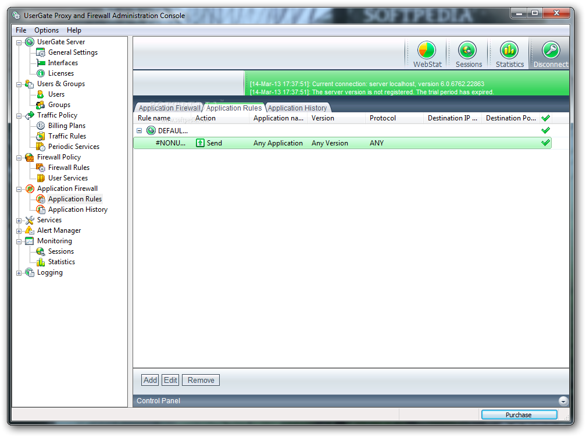Click the Send action arrow icon
The height and width of the screenshot is (437, 586).
click(200, 143)
